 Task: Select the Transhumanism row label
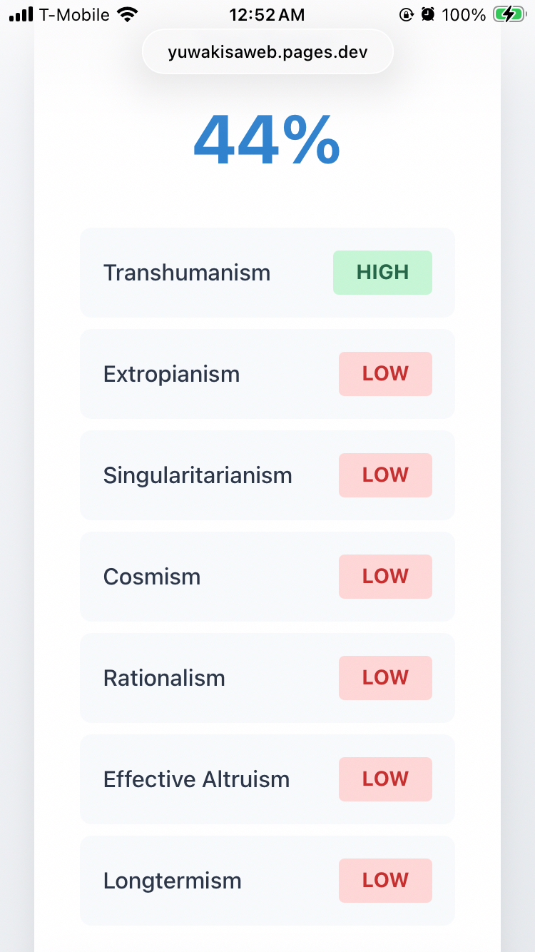point(187,273)
